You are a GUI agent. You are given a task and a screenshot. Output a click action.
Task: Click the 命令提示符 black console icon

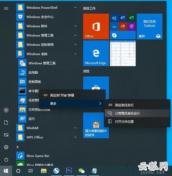coord(22,91)
